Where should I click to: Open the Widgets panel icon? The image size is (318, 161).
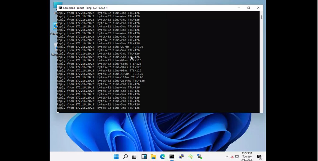144,156
